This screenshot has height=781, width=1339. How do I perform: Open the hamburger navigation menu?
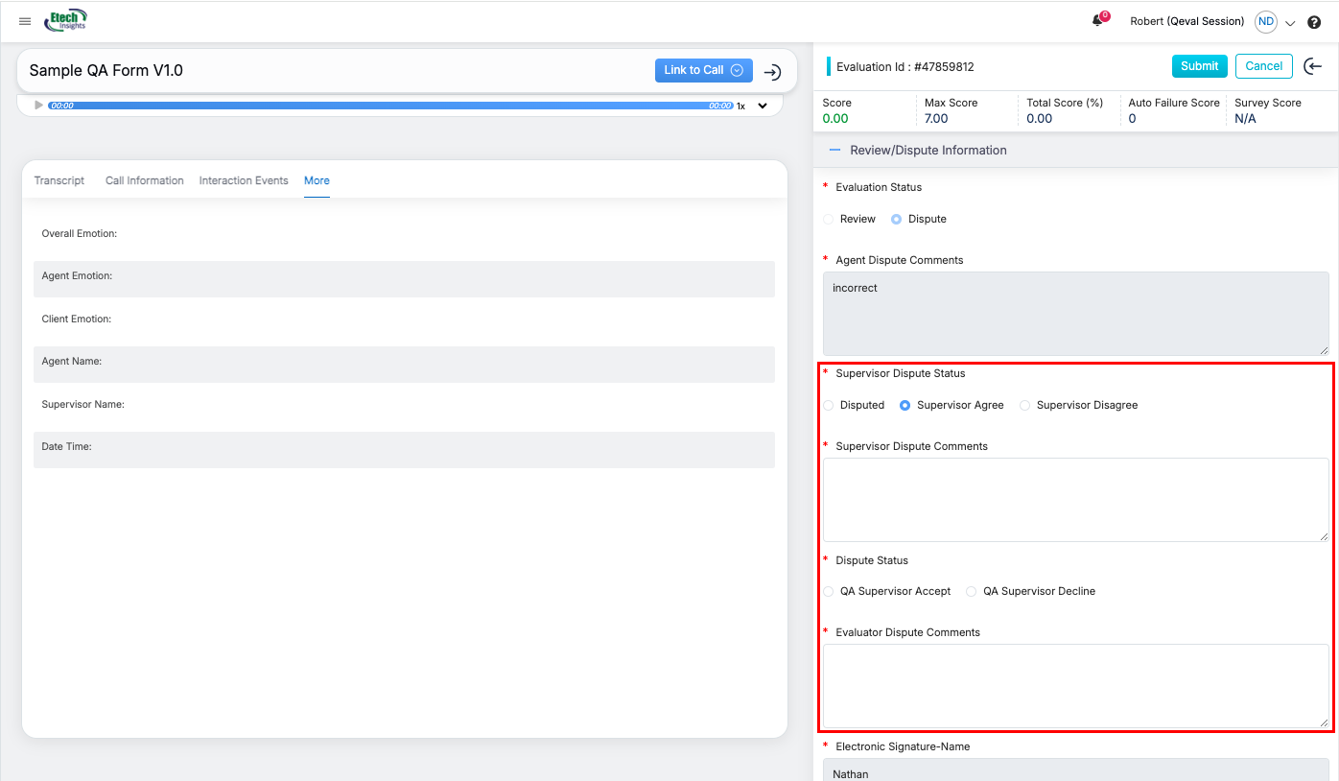pyautogui.click(x=25, y=21)
